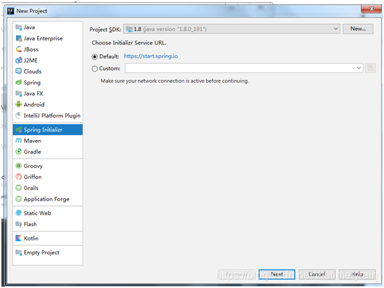Select the Default service URL radio button

point(94,56)
